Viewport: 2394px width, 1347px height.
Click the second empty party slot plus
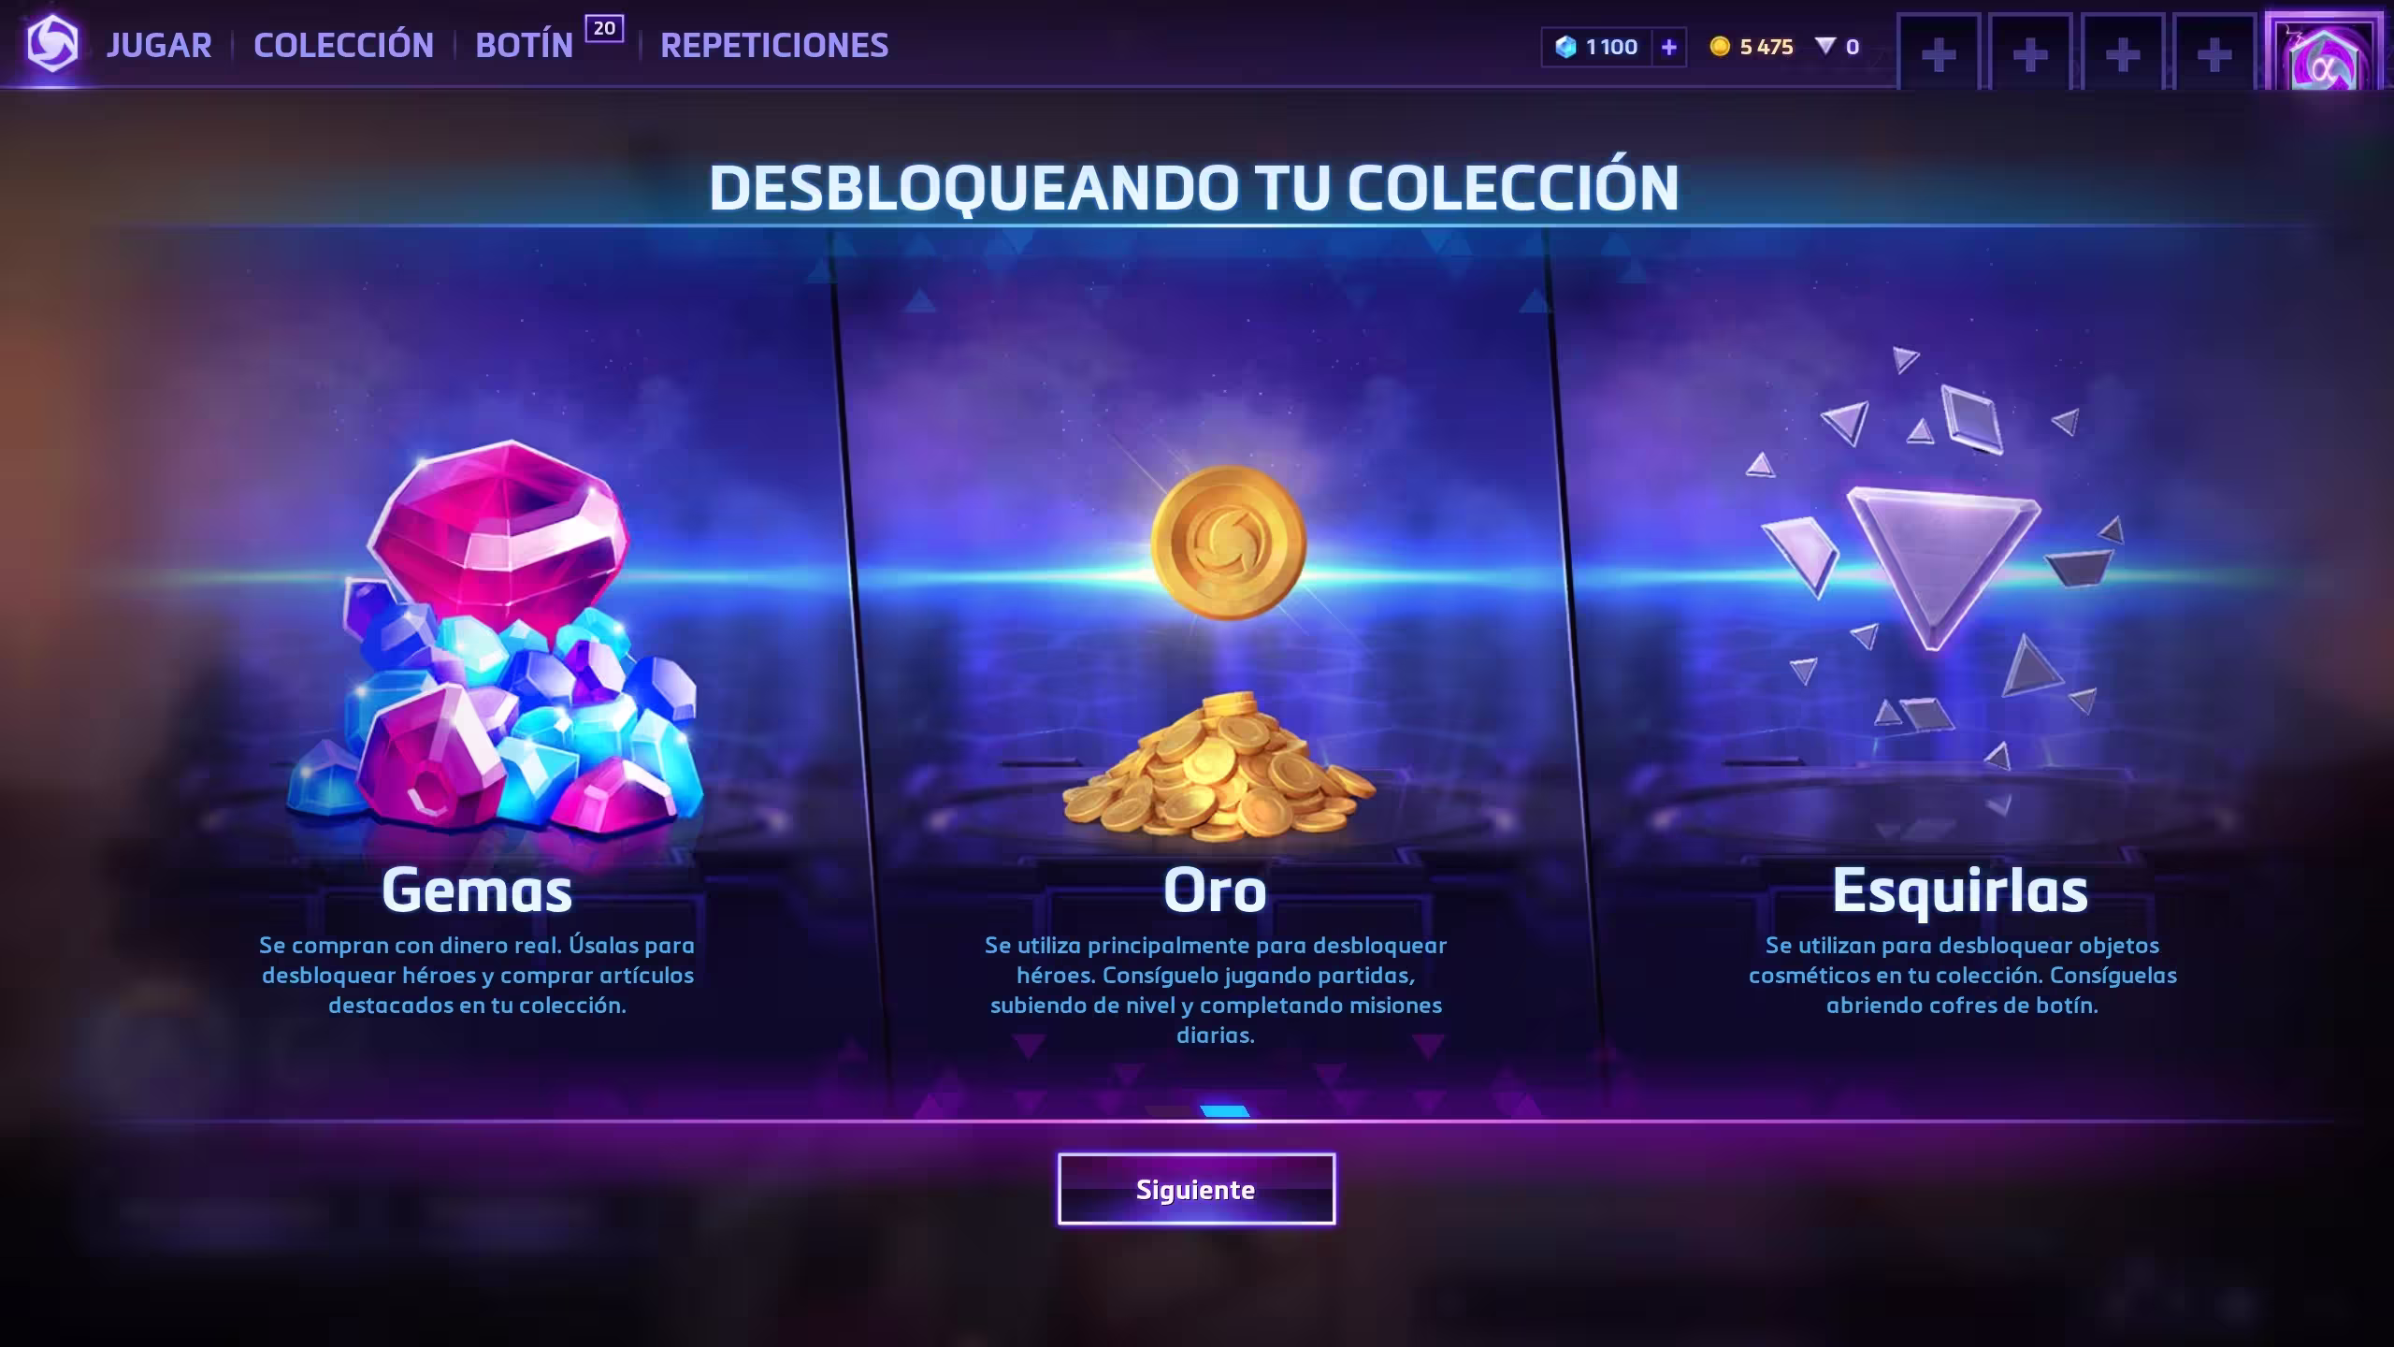pyautogui.click(x=2030, y=54)
